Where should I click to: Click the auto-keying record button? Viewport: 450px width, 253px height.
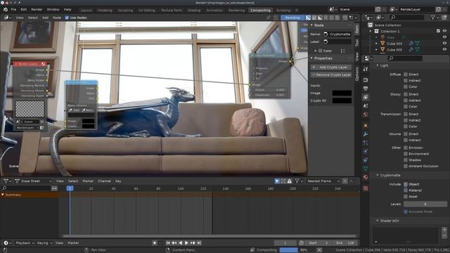(155, 243)
